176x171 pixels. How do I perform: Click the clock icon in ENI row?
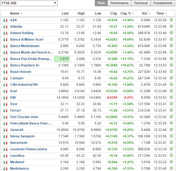click(x=171, y=97)
